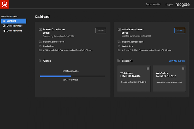Click sqlclone.contoso.com in WebOrders card
The height and width of the screenshot is (129, 194).
pos(133,42)
